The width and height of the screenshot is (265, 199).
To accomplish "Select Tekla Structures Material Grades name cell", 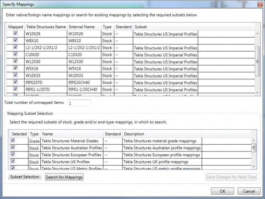I will point(72,141).
